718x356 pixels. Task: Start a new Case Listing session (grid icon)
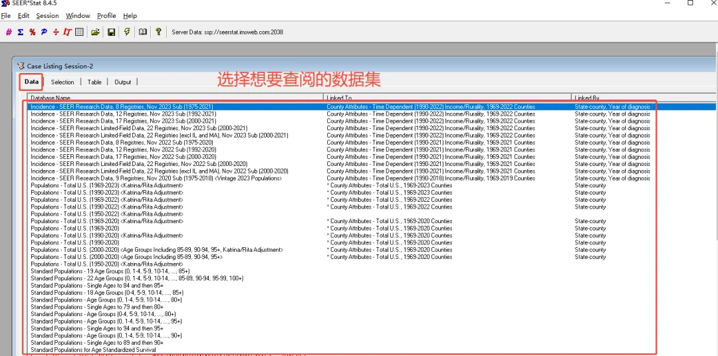pos(79,32)
